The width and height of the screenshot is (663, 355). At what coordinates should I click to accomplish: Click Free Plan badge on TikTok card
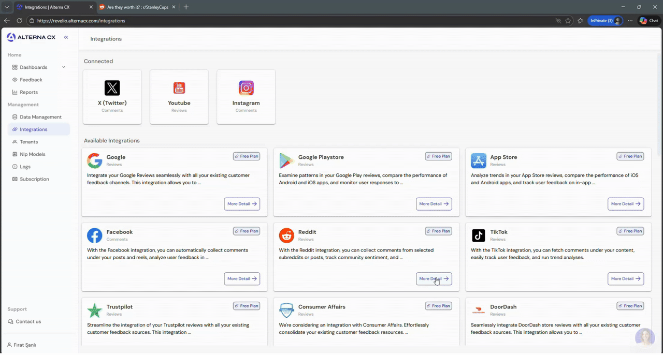[630, 231]
